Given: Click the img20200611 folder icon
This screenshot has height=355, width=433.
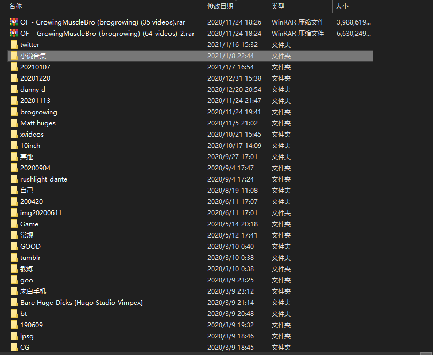Looking at the screenshot, I should point(14,213).
